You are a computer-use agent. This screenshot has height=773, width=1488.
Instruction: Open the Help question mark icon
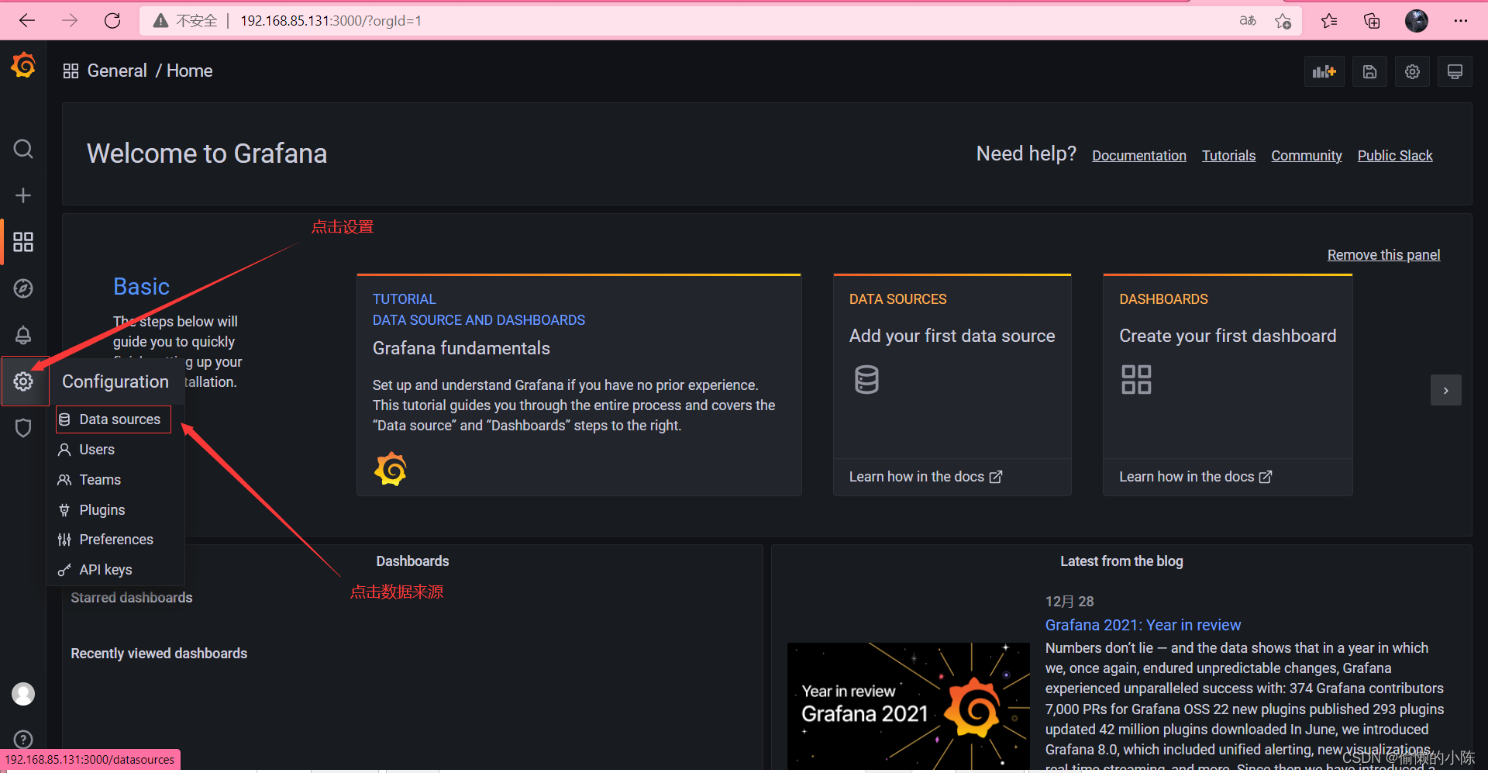coord(23,740)
